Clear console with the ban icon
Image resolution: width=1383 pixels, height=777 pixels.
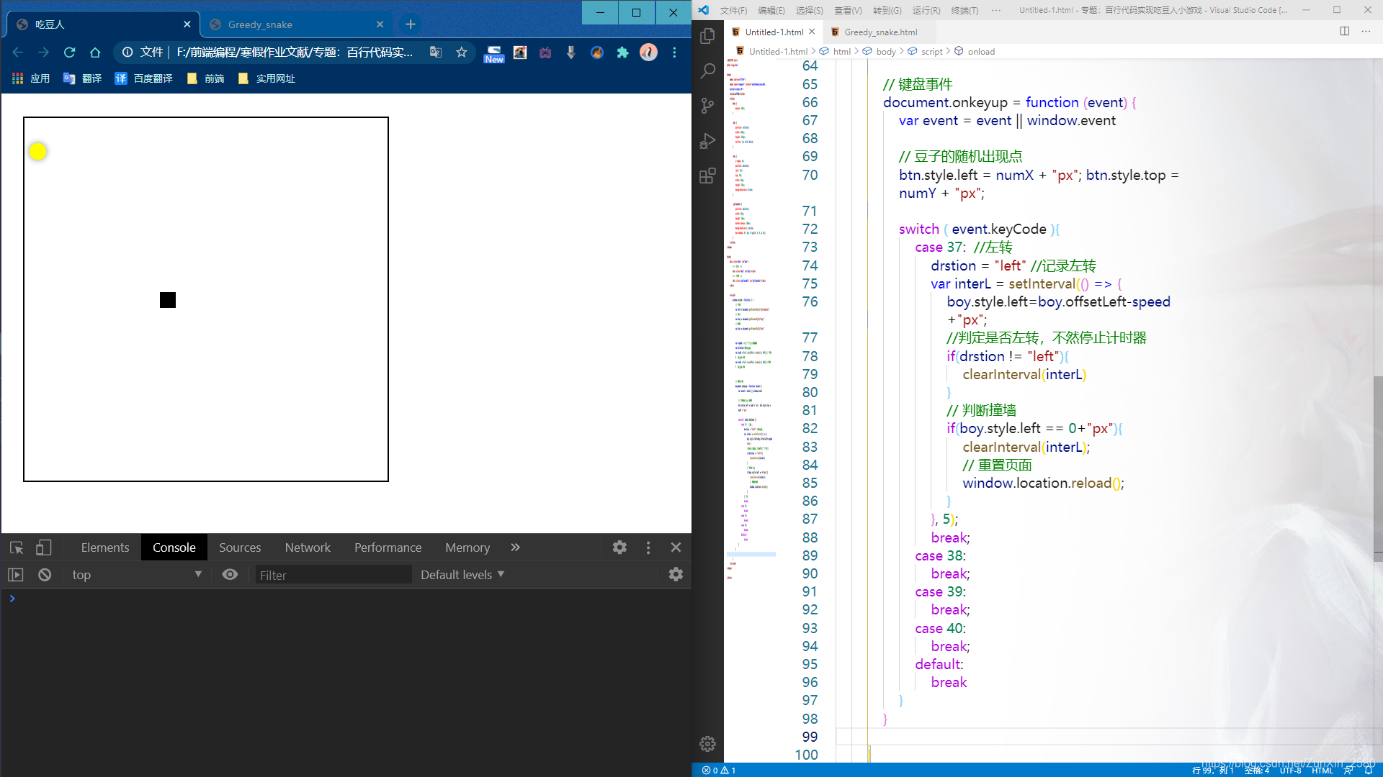point(45,575)
